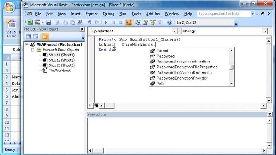276x155 pixels.
Task: Open the help question box dropdown arrow
Action: pos(252,14)
